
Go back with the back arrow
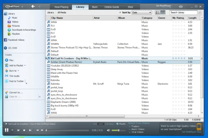coord(33,6)
